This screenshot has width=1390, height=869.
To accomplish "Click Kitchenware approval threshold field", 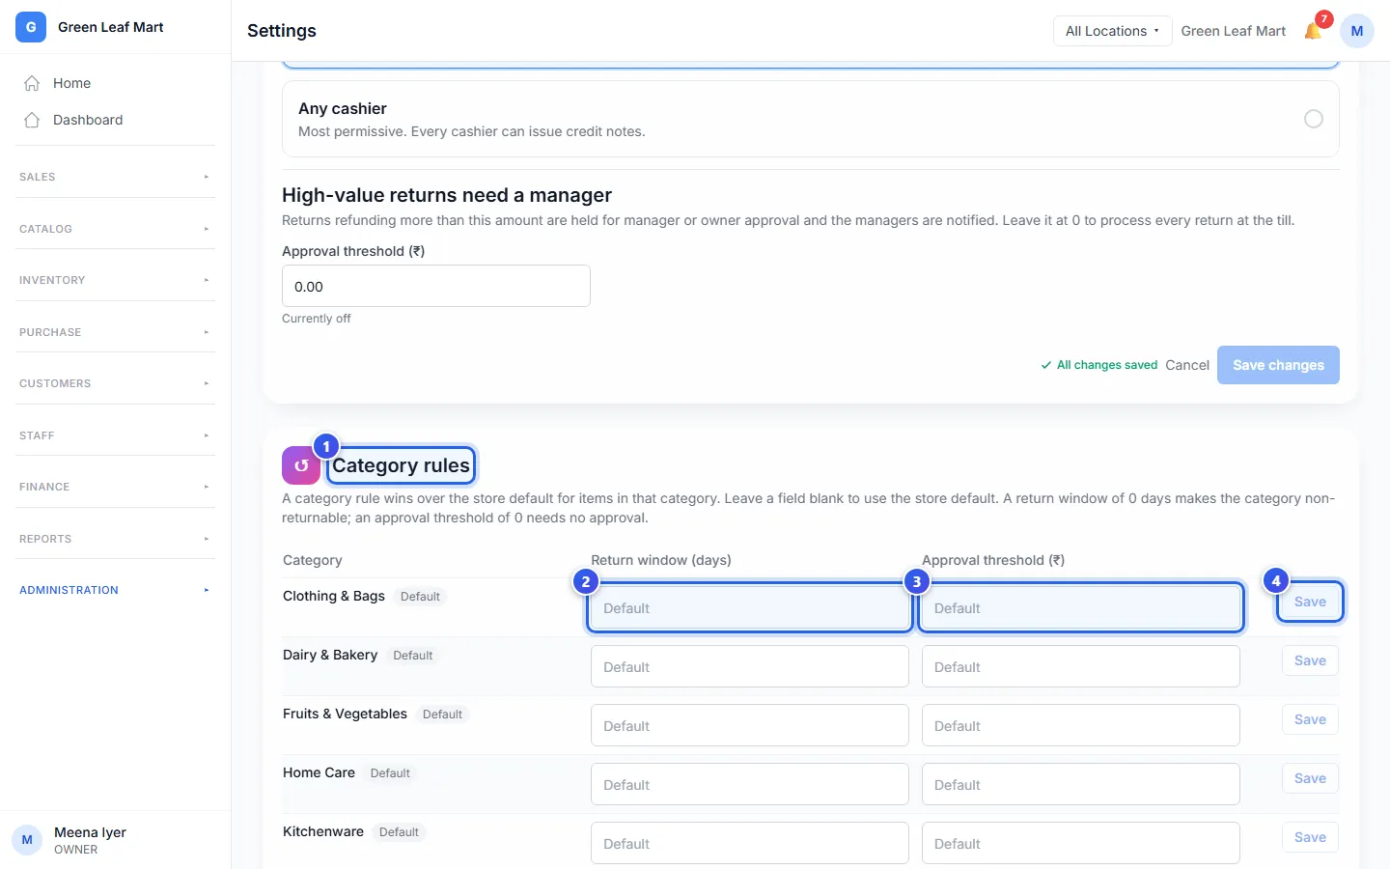I will click(1081, 843).
